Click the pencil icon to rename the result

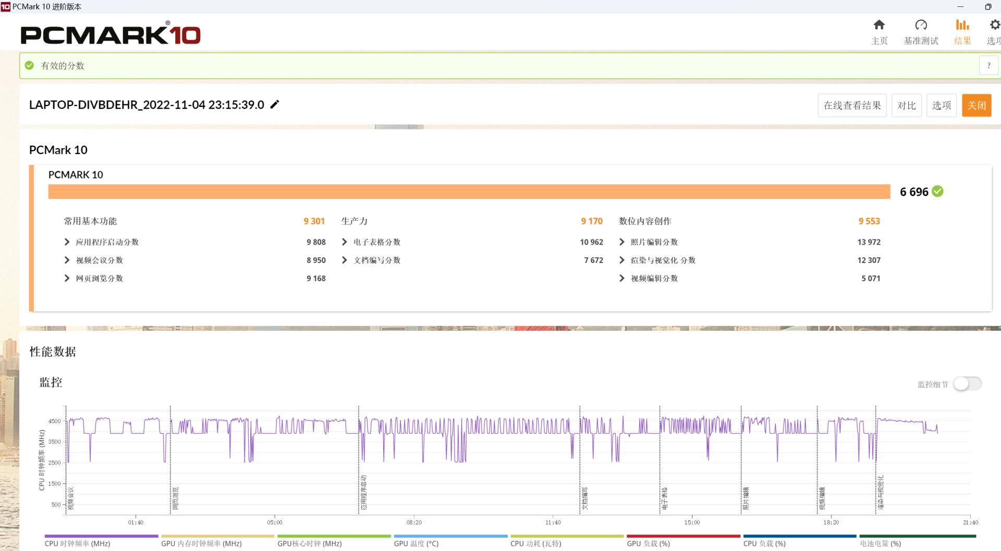pyautogui.click(x=275, y=104)
